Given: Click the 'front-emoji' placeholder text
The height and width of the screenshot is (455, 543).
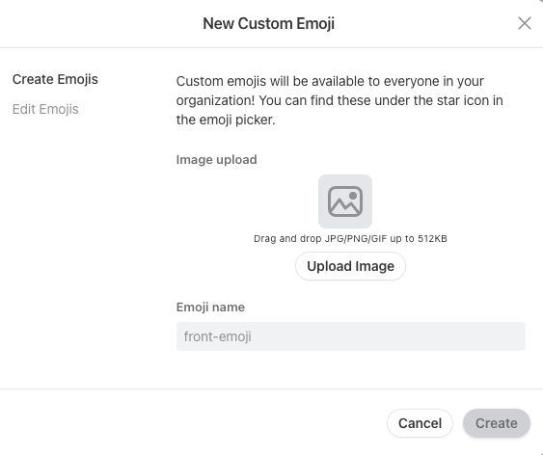Looking at the screenshot, I should click(x=217, y=336).
